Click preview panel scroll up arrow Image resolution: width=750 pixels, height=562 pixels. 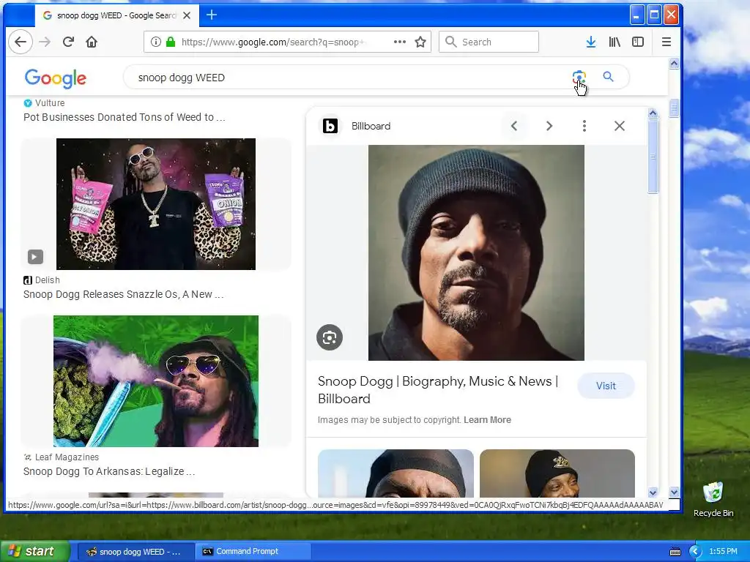click(653, 113)
